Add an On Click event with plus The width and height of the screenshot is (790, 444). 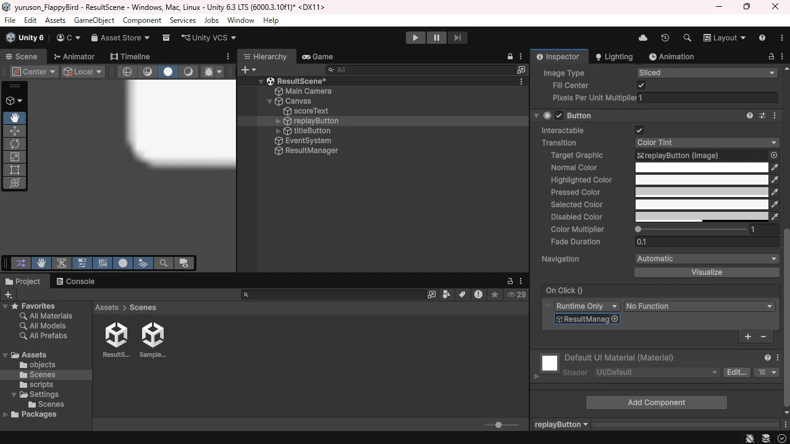(748, 337)
